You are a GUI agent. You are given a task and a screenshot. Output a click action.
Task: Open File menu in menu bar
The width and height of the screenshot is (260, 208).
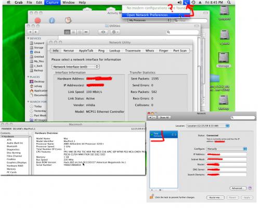tap(29, 3)
